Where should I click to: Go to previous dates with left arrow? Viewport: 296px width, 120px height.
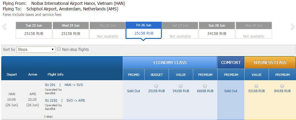(4, 27)
